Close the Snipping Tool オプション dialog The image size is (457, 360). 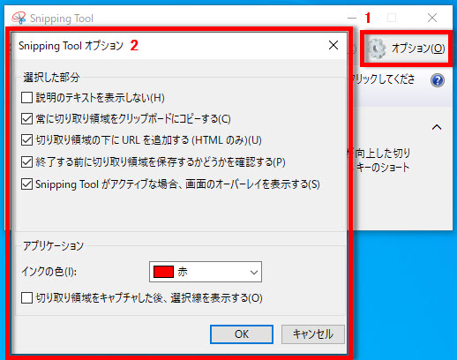click(333, 45)
